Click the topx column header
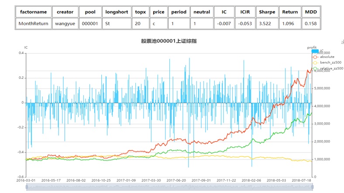Image resolution: width=344 pixels, height=193 pixels. click(140, 12)
